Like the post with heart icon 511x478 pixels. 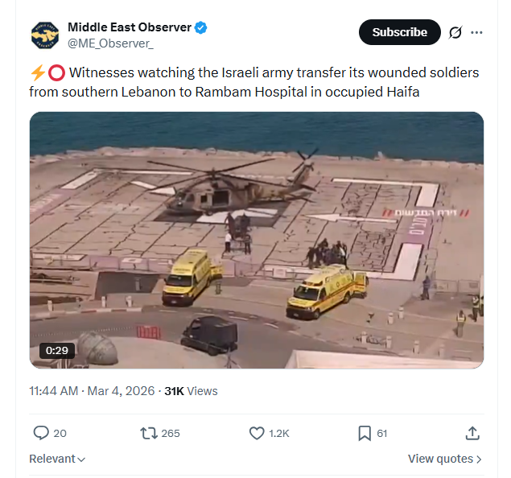coord(257,434)
